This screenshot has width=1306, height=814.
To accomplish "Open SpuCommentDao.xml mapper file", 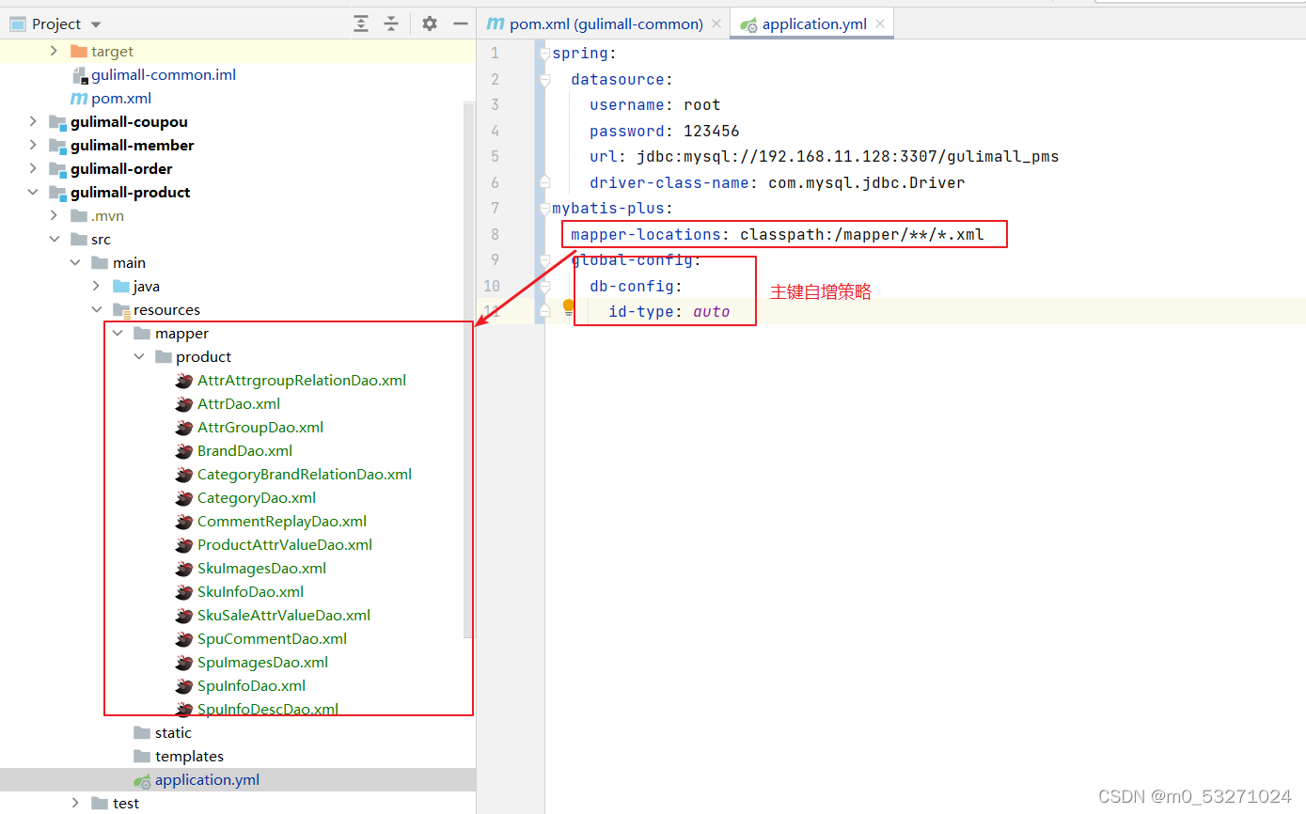I will point(272,638).
